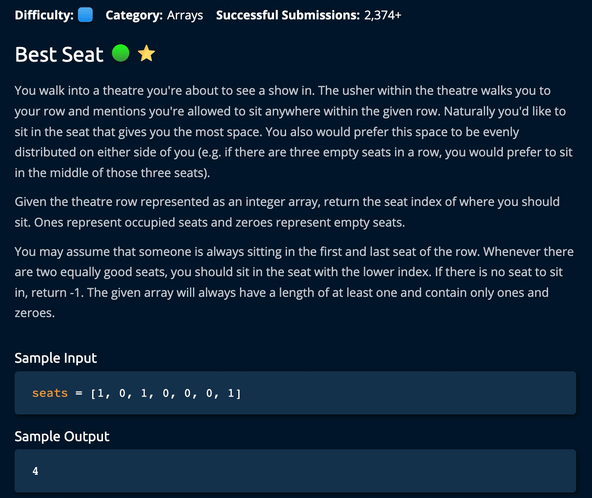Click the paragraph starting 'Given the theatre row'
Viewport: 592px width, 498px height.
coord(287,212)
